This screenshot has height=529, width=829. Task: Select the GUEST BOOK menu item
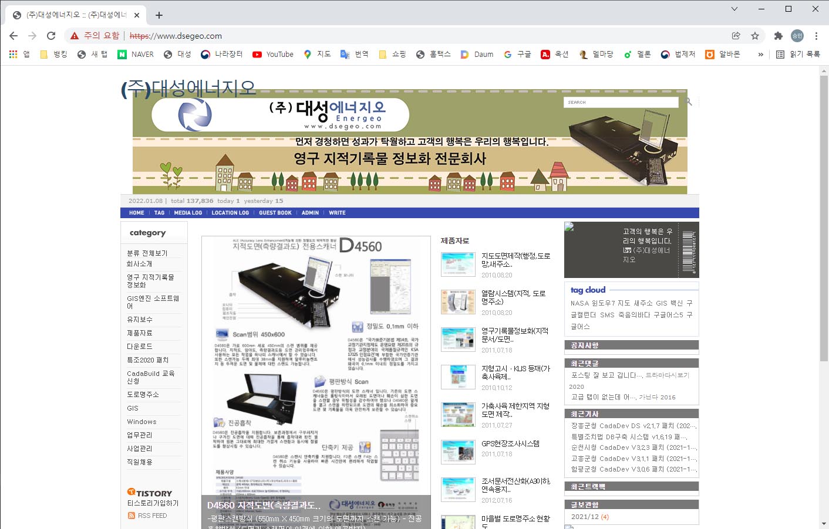(275, 213)
